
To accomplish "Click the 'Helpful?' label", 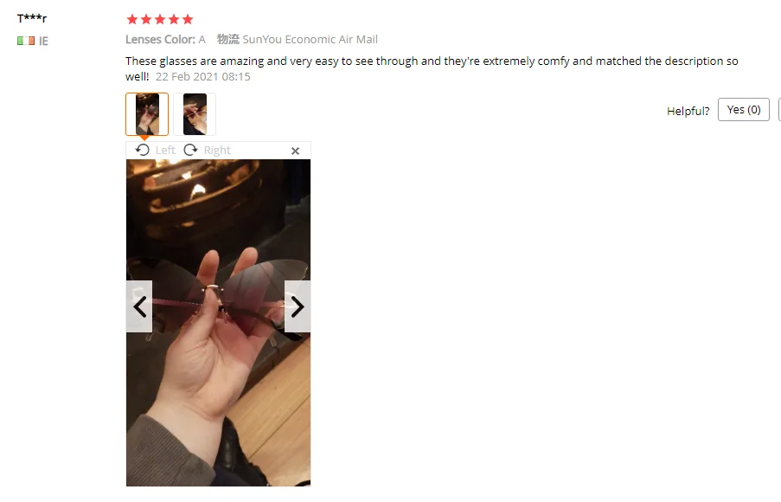I will tap(688, 111).
